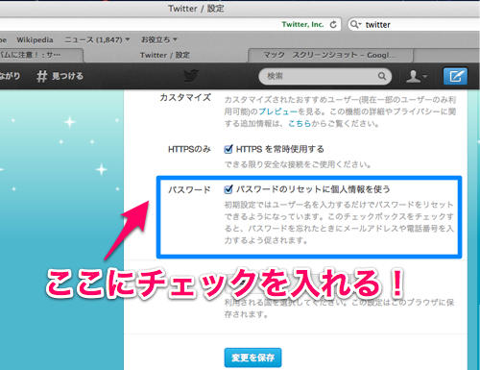This screenshot has height=370, width=480.
Task: Open browser search engine magnifier dropdown
Action: point(355,24)
